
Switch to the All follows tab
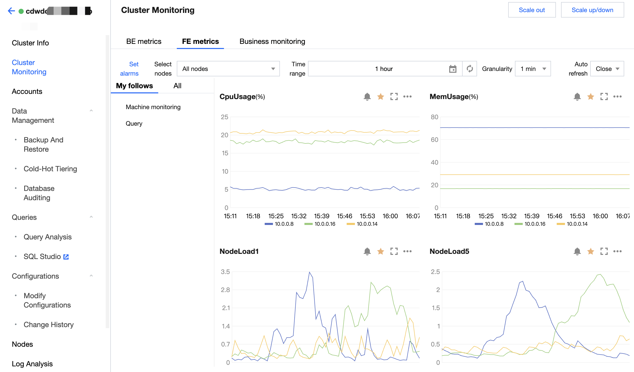(177, 86)
